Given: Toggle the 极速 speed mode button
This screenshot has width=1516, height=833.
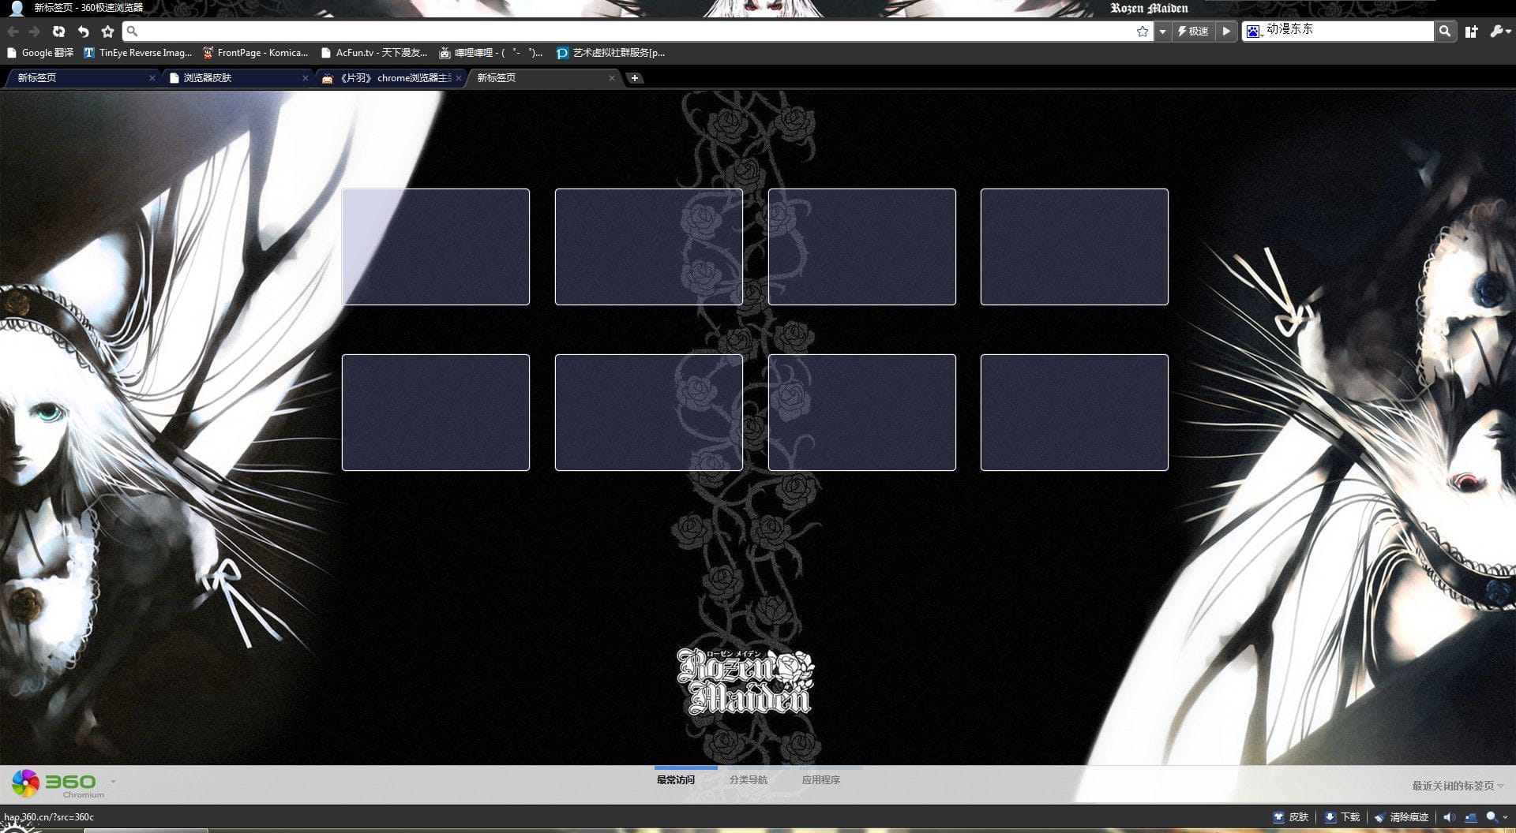Looking at the screenshot, I should [1193, 32].
